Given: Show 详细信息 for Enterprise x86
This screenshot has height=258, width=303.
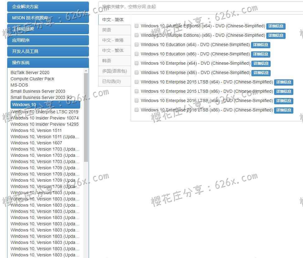Looking at the screenshot, I should coord(261,73).
